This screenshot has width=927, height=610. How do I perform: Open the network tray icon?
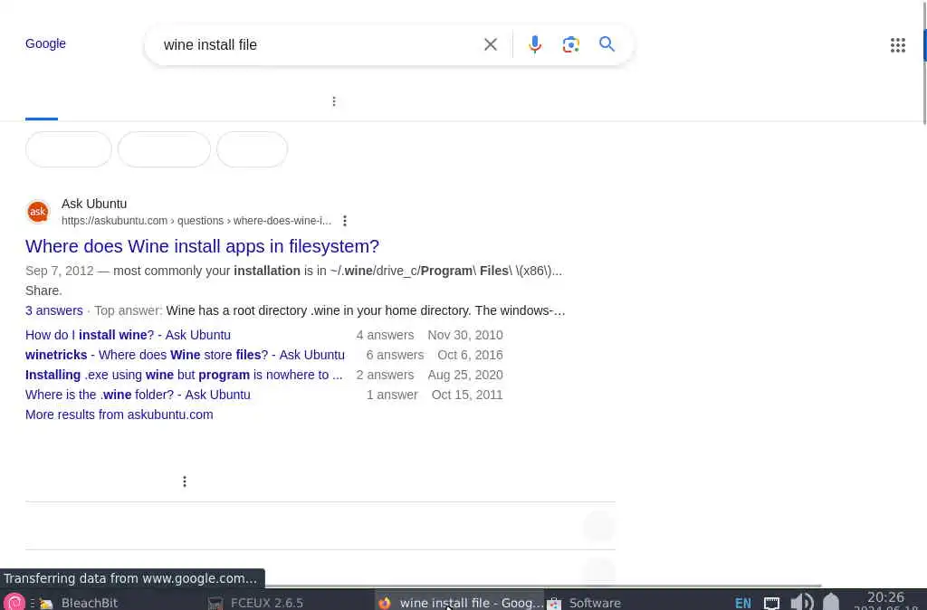[771, 603]
